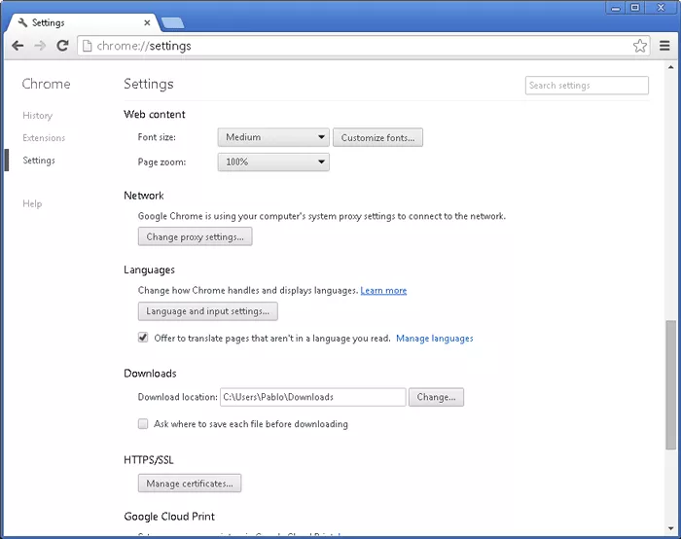Close the Settings tab
This screenshot has width=681, height=539.
coord(147,22)
